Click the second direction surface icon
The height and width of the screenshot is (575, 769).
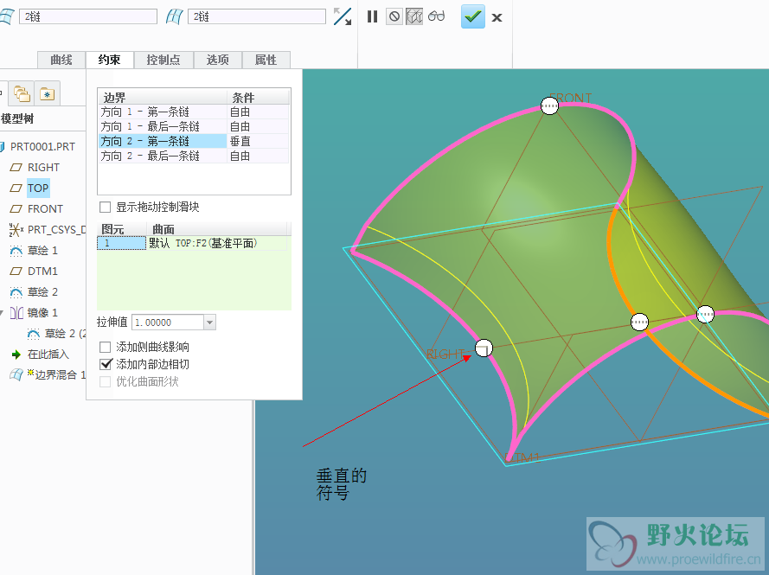tap(174, 16)
